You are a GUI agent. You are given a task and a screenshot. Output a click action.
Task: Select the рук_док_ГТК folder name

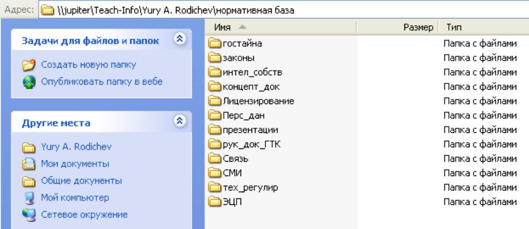(252, 144)
